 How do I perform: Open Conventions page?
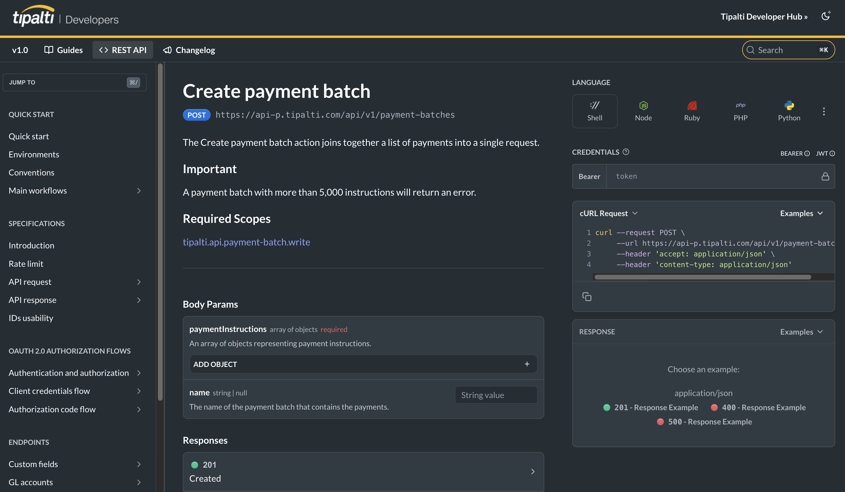31,172
